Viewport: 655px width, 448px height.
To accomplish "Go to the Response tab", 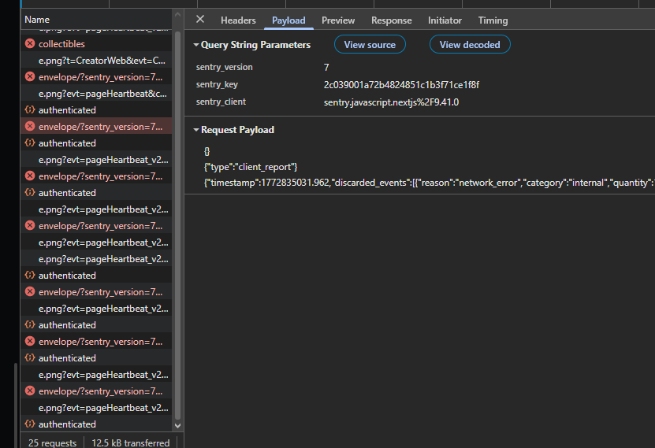I will tap(391, 20).
